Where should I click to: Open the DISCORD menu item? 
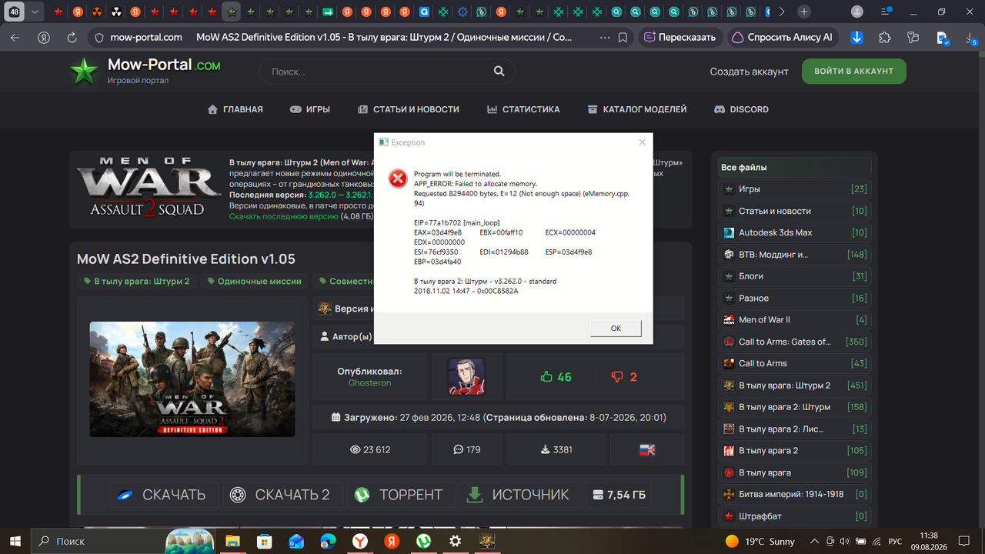point(742,109)
